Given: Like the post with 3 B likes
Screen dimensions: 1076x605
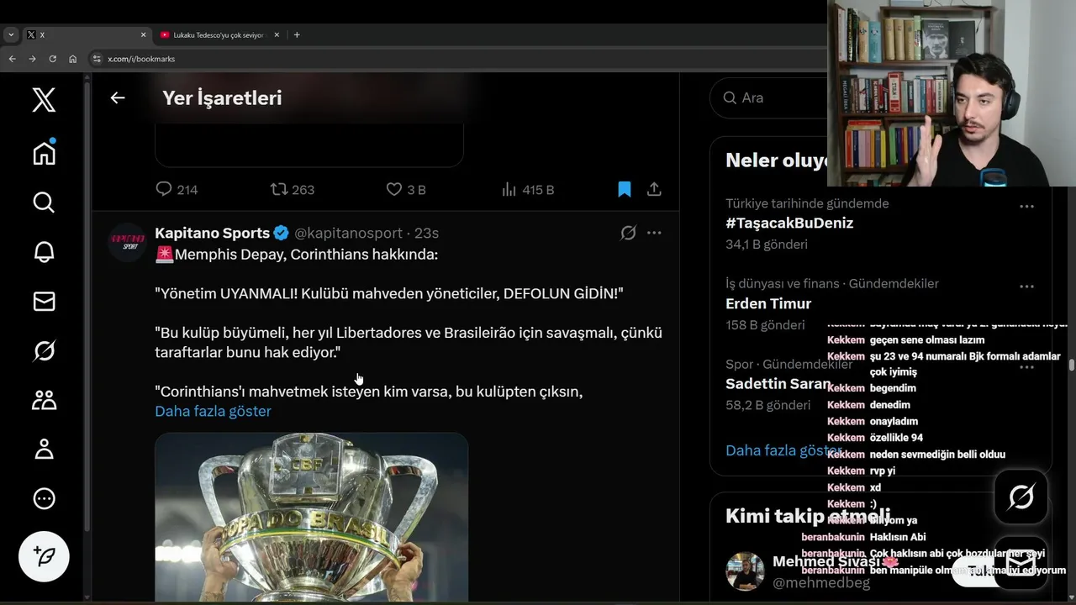Looking at the screenshot, I should pos(405,189).
